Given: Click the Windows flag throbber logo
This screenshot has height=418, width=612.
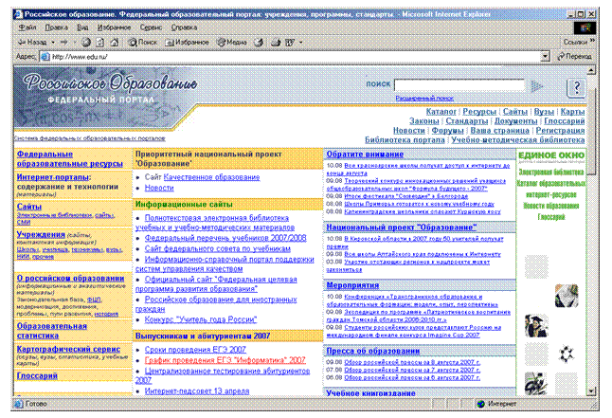Looking at the screenshot, I should 585,27.
